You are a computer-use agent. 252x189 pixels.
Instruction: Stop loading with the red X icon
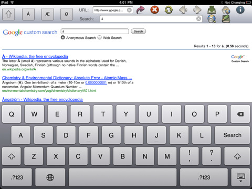click(x=154, y=10)
